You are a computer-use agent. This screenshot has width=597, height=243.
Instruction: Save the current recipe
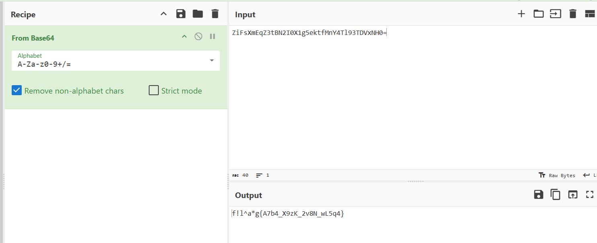(181, 14)
